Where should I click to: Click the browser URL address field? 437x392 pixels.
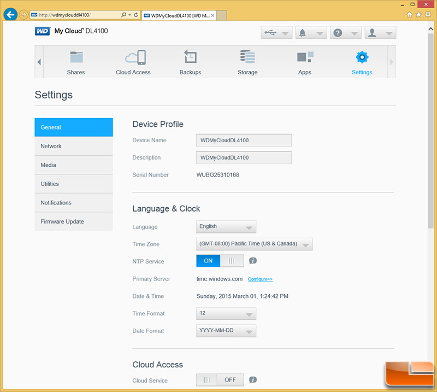78,15
